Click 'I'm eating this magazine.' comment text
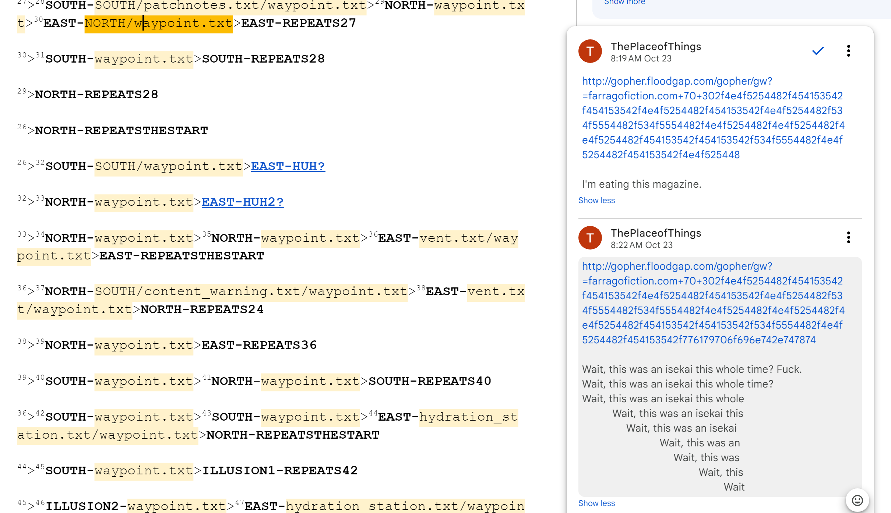The image size is (891, 513). (x=641, y=184)
